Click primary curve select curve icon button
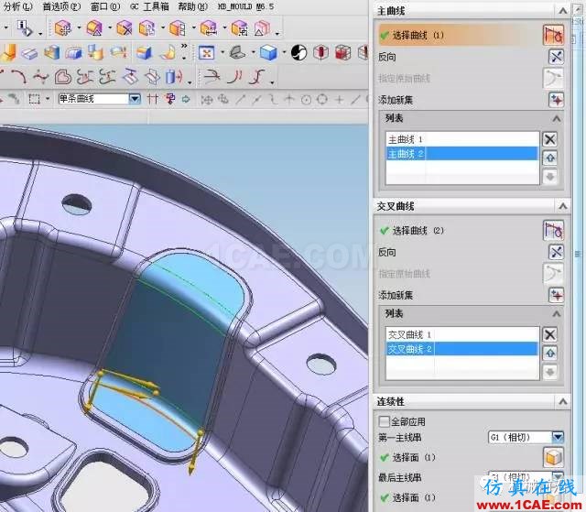 coord(553,35)
